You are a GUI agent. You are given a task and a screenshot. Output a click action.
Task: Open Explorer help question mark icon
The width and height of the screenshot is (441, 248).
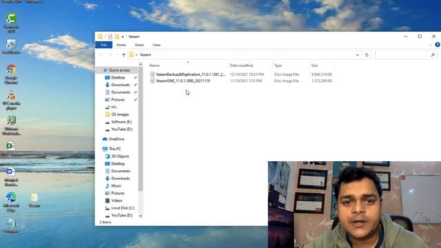coord(438,45)
